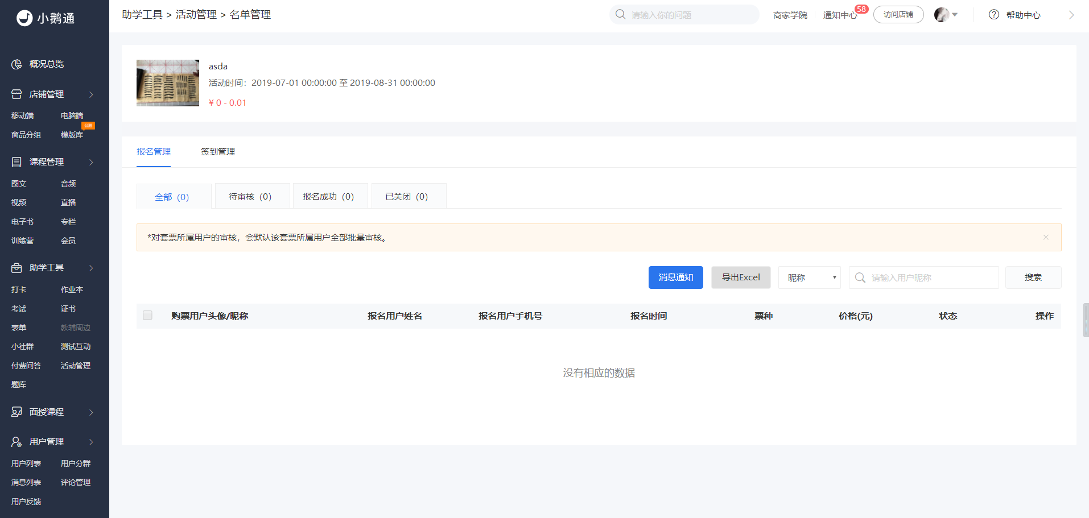Click the 店铺管理 shop icon
This screenshot has width=1089, height=518.
coord(16,94)
